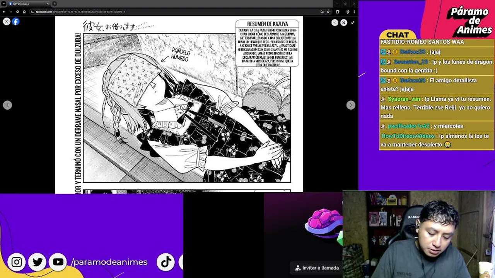Open the extensions puzzle icon
This screenshot has height=278, width=495.
[338, 12]
